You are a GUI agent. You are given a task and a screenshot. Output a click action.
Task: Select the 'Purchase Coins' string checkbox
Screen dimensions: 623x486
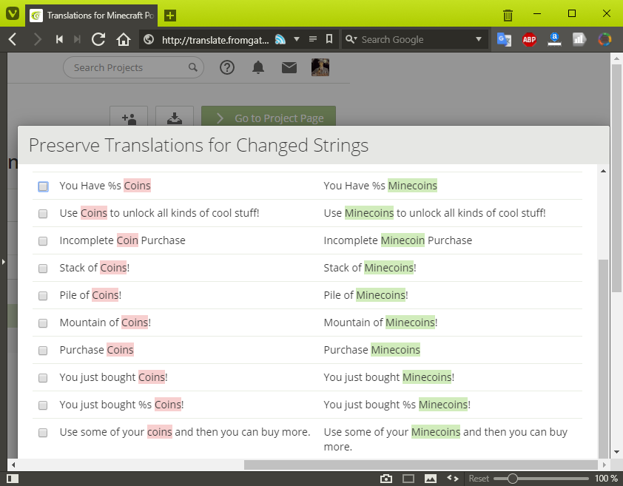click(43, 351)
